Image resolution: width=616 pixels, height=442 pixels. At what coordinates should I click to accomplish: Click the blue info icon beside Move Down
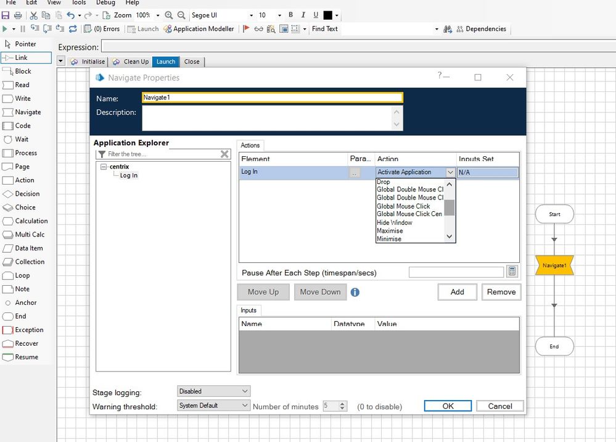(x=355, y=293)
